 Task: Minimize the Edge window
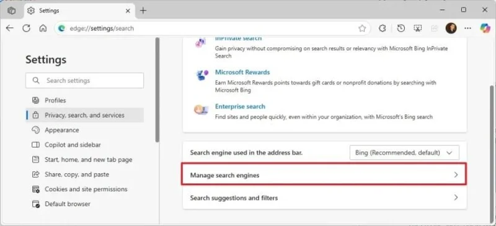click(442, 10)
